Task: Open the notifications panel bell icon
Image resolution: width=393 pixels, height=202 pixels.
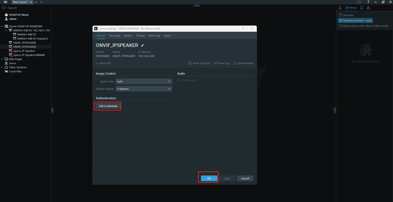Action: pos(341,8)
